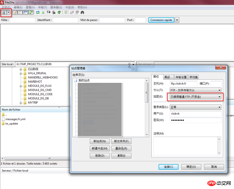Click the Hôte quick connect field
Viewport: 234px width, 189px height.
[x=23, y=20]
